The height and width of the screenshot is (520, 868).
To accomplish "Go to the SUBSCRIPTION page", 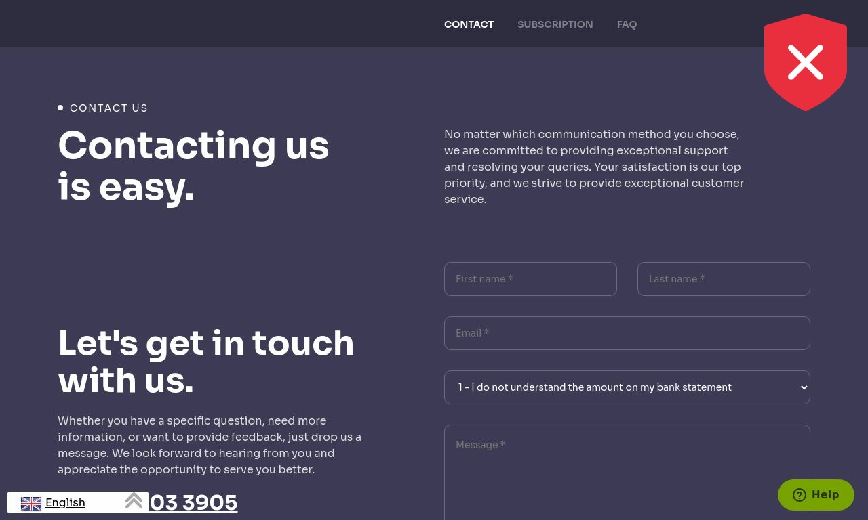I will tap(555, 24).
